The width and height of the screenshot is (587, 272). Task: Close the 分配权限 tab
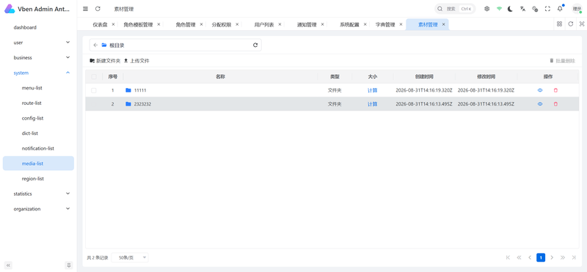(x=237, y=24)
